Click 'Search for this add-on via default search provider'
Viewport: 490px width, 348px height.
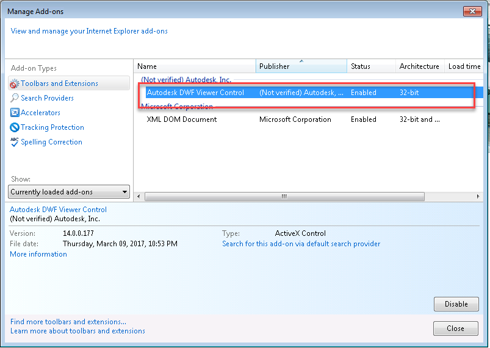pos(301,244)
